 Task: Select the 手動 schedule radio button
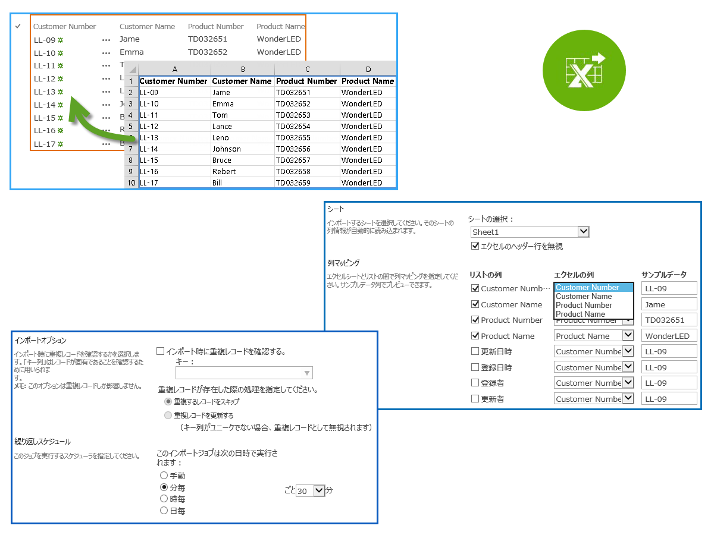(164, 476)
